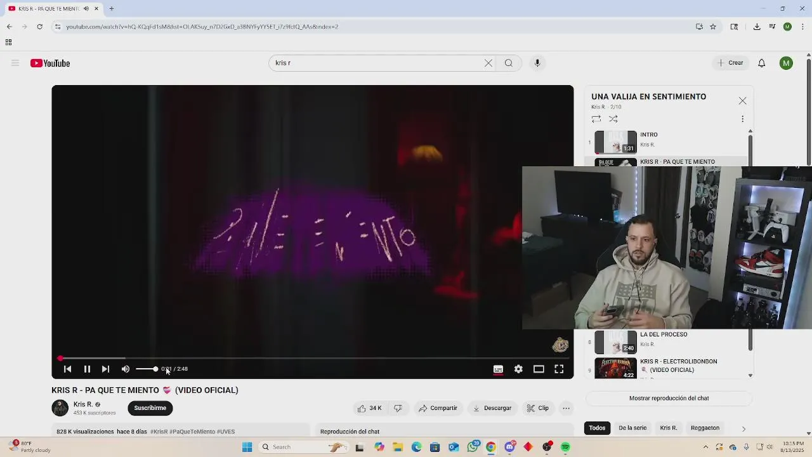Open YouTube notifications bell
812x457 pixels.
click(762, 63)
